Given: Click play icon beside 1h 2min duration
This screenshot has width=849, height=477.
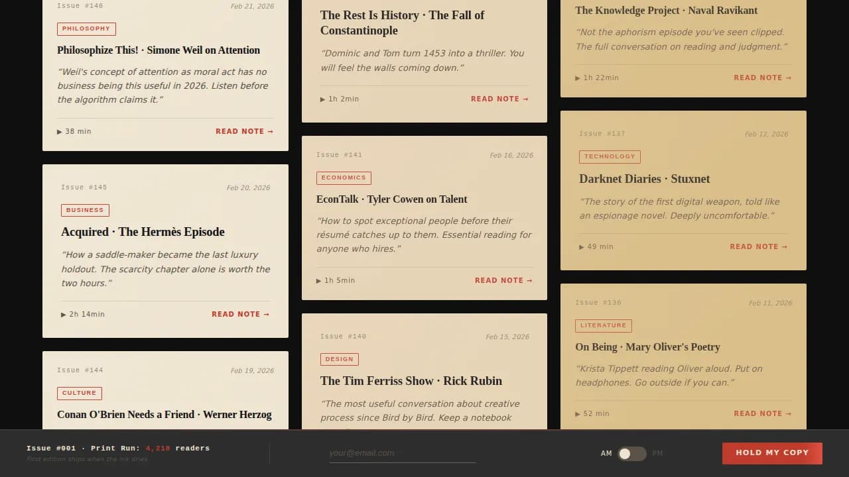Looking at the screenshot, I should (x=323, y=99).
